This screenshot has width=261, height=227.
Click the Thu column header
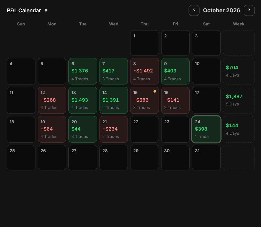(x=144, y=24)
